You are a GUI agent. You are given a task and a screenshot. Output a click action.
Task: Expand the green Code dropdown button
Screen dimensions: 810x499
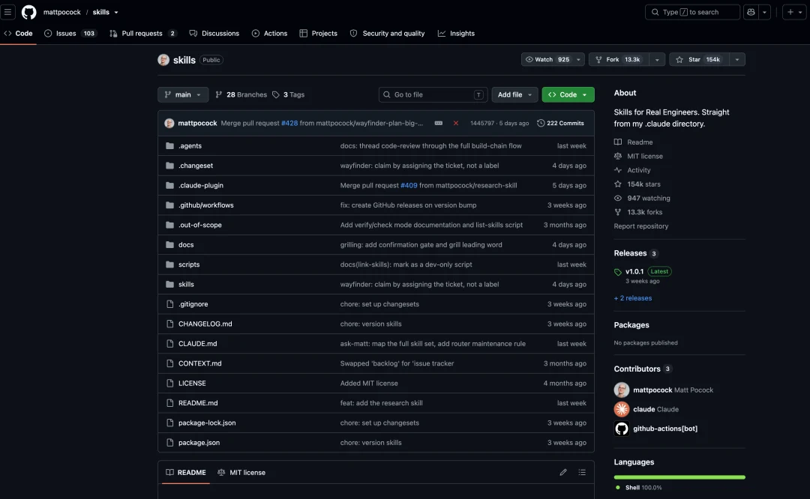point(568,94)
